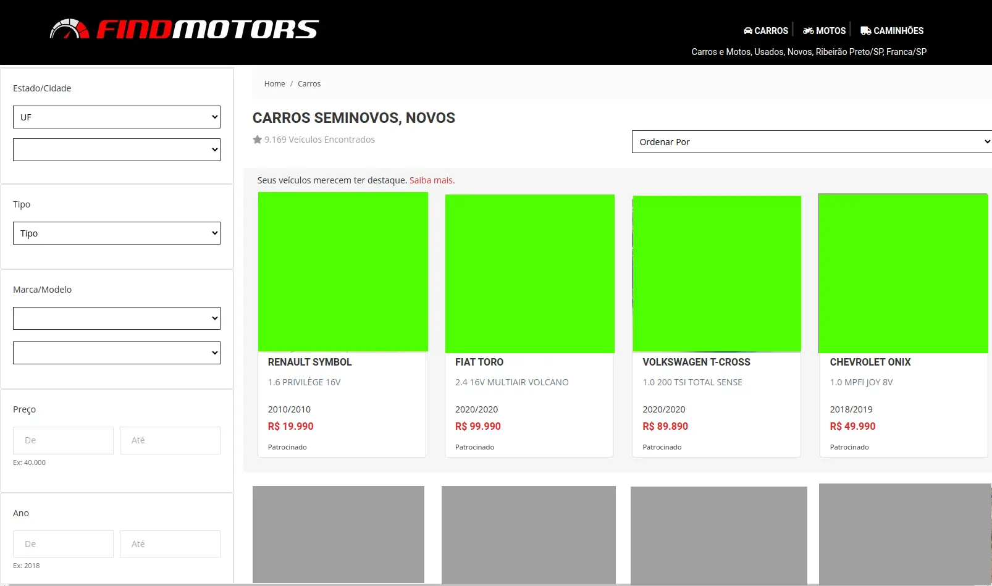
Task: Open the MOTOS menu item
Action: point(824,31)
